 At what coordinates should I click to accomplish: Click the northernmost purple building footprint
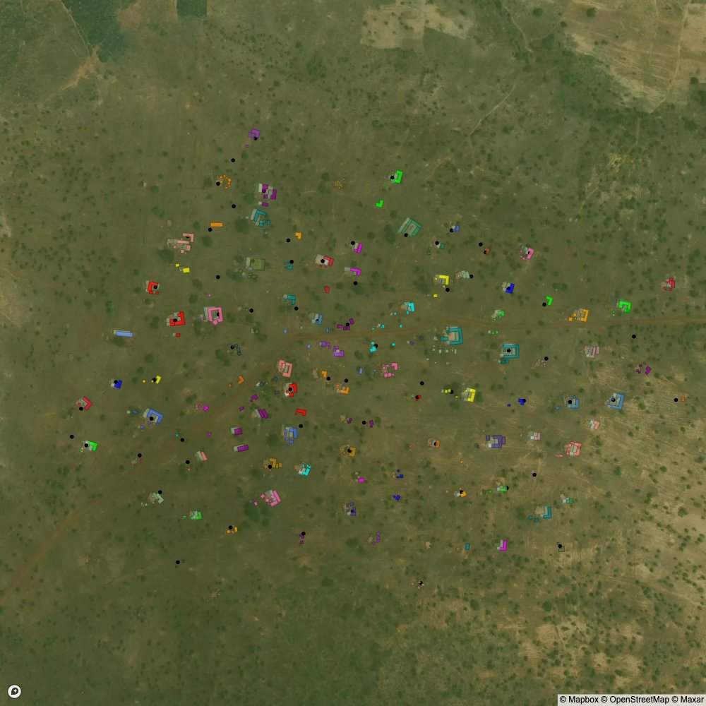pos(254,133)
